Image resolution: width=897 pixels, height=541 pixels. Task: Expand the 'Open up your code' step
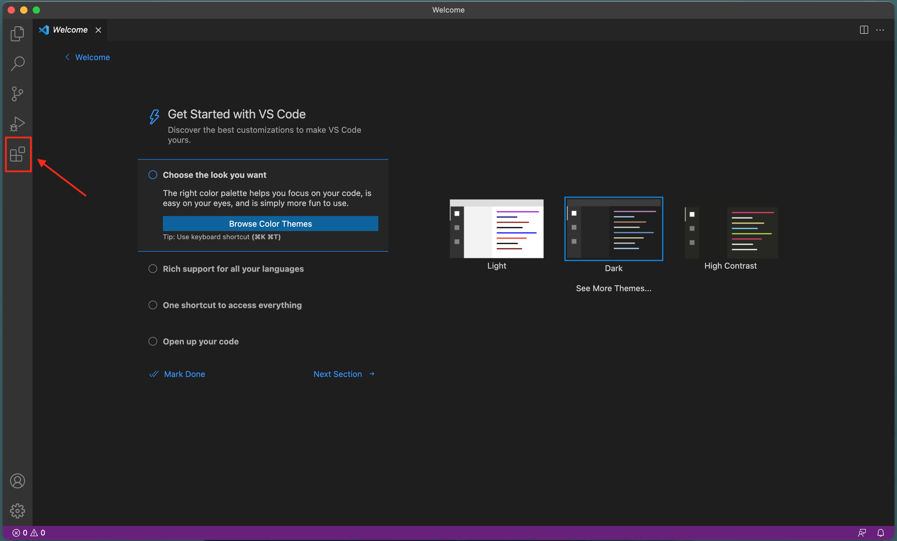point(200,341)
